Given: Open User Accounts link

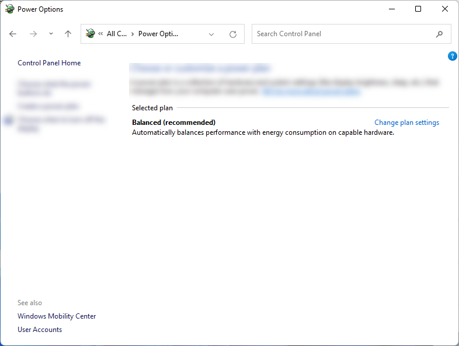Looking at the screenshot, I should (40, 330).
